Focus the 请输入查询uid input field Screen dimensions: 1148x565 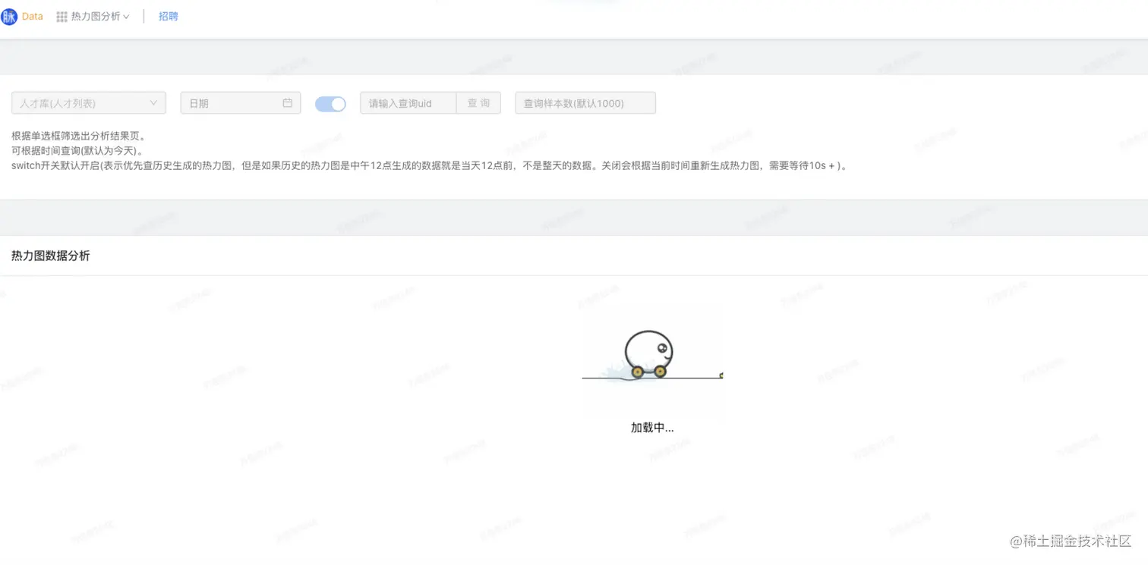408,103
